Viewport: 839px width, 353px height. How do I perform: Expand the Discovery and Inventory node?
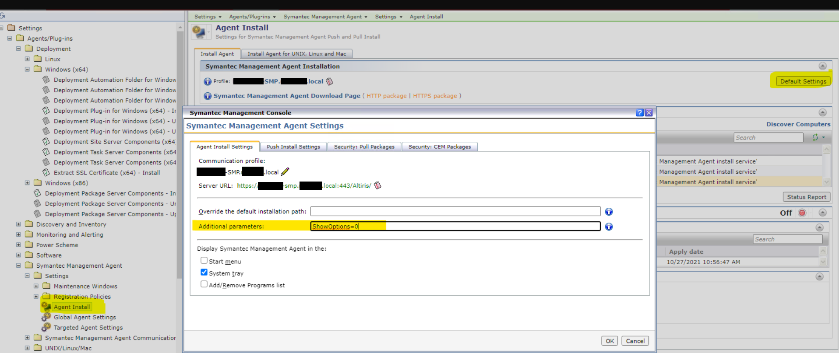point(18,224)
